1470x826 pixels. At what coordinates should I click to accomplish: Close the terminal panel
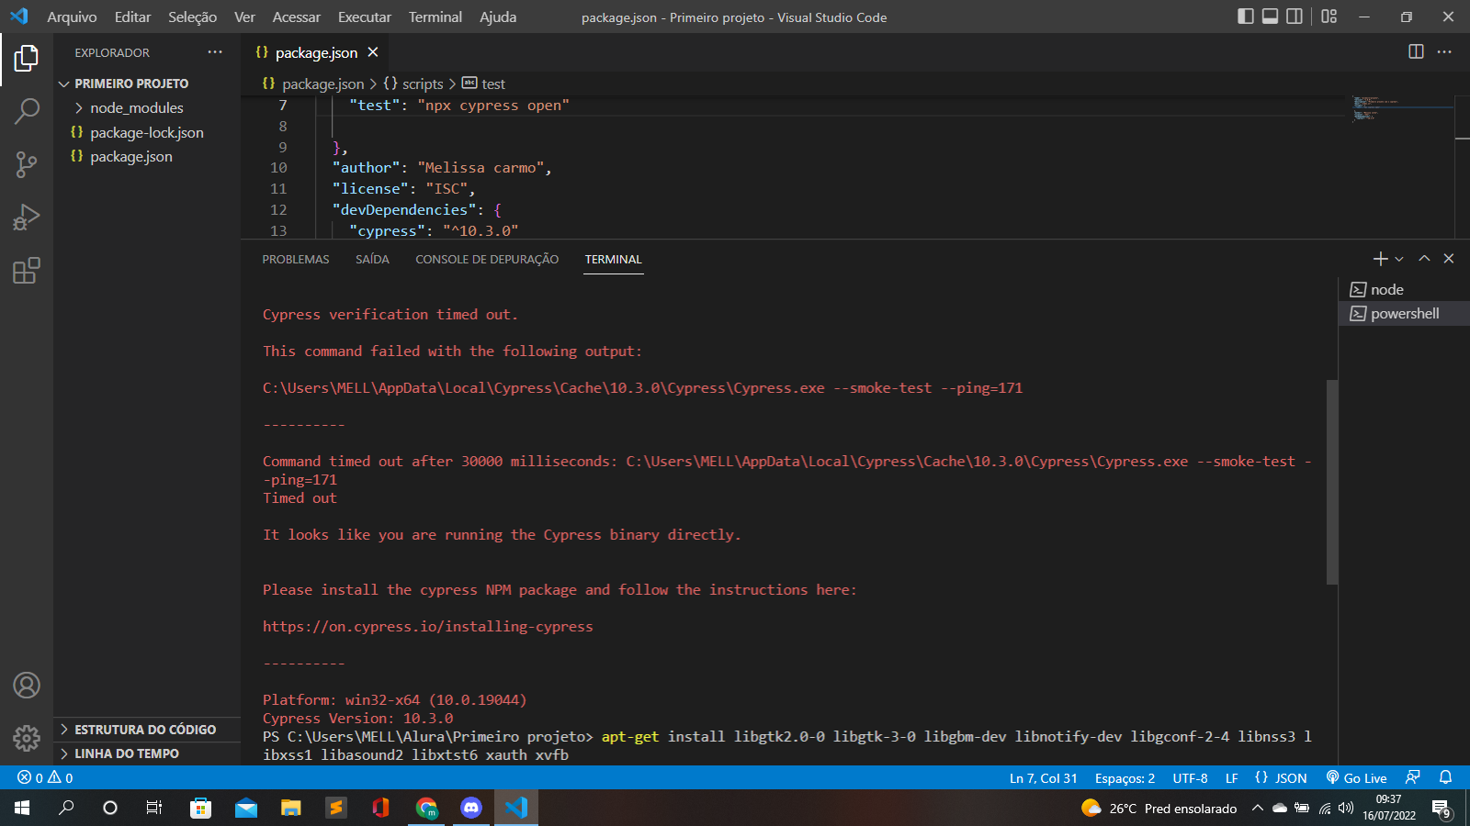tap(1449, 259)
